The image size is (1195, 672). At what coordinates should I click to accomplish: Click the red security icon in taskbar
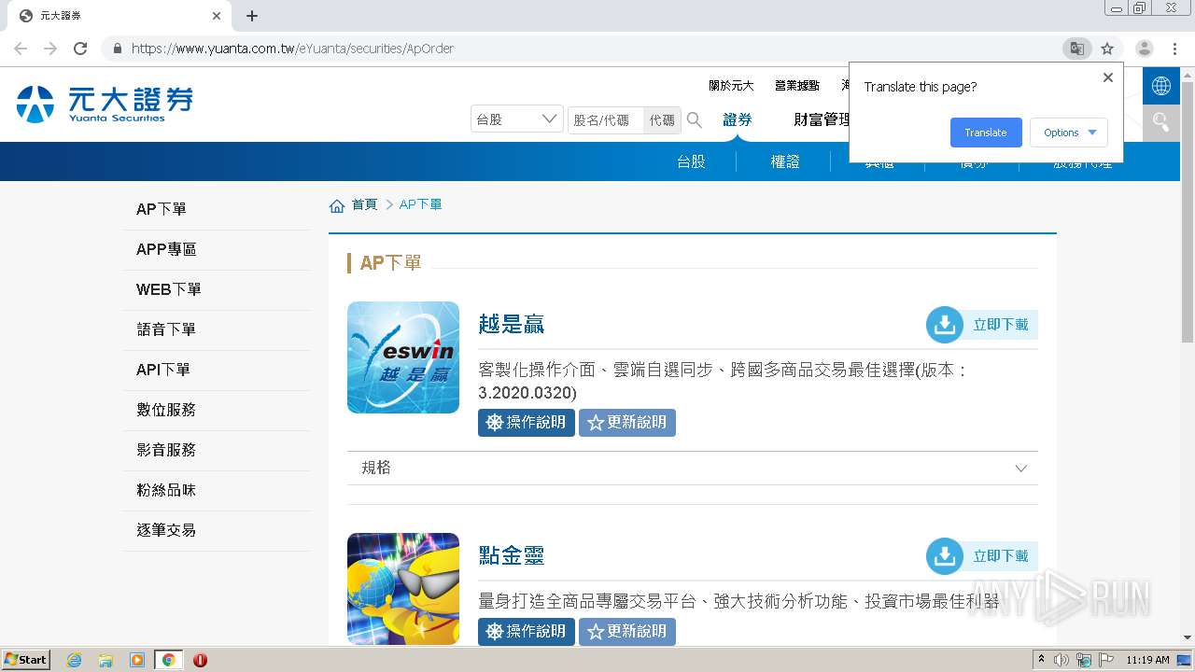click(x=200, y=660)
